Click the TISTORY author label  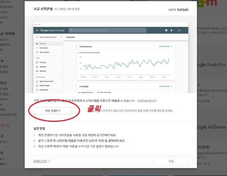point(183,10)
